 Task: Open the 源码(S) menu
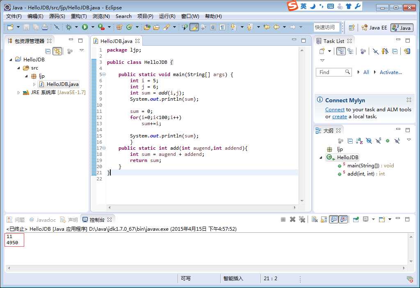pyautogui.click(x=57, y=16)
